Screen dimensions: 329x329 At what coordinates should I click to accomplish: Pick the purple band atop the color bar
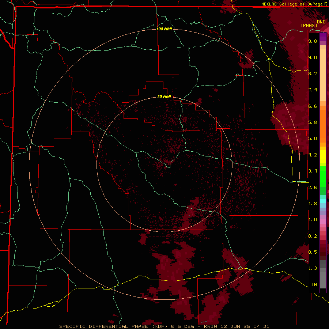coord(323,37)
